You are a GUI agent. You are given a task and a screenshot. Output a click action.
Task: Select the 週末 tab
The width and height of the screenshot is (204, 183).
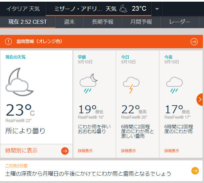coord(69,22)
